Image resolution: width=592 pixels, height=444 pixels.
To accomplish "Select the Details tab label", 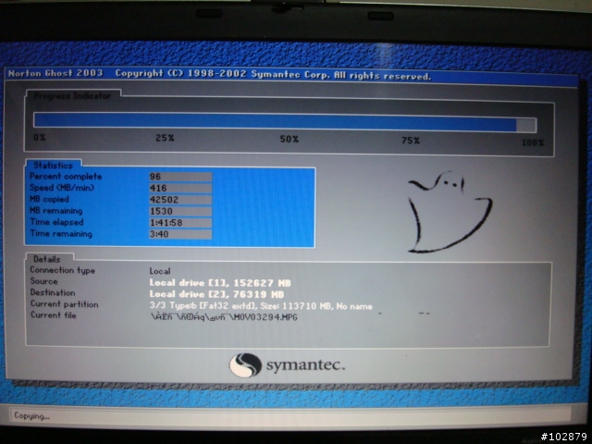I will coord(47,259).
